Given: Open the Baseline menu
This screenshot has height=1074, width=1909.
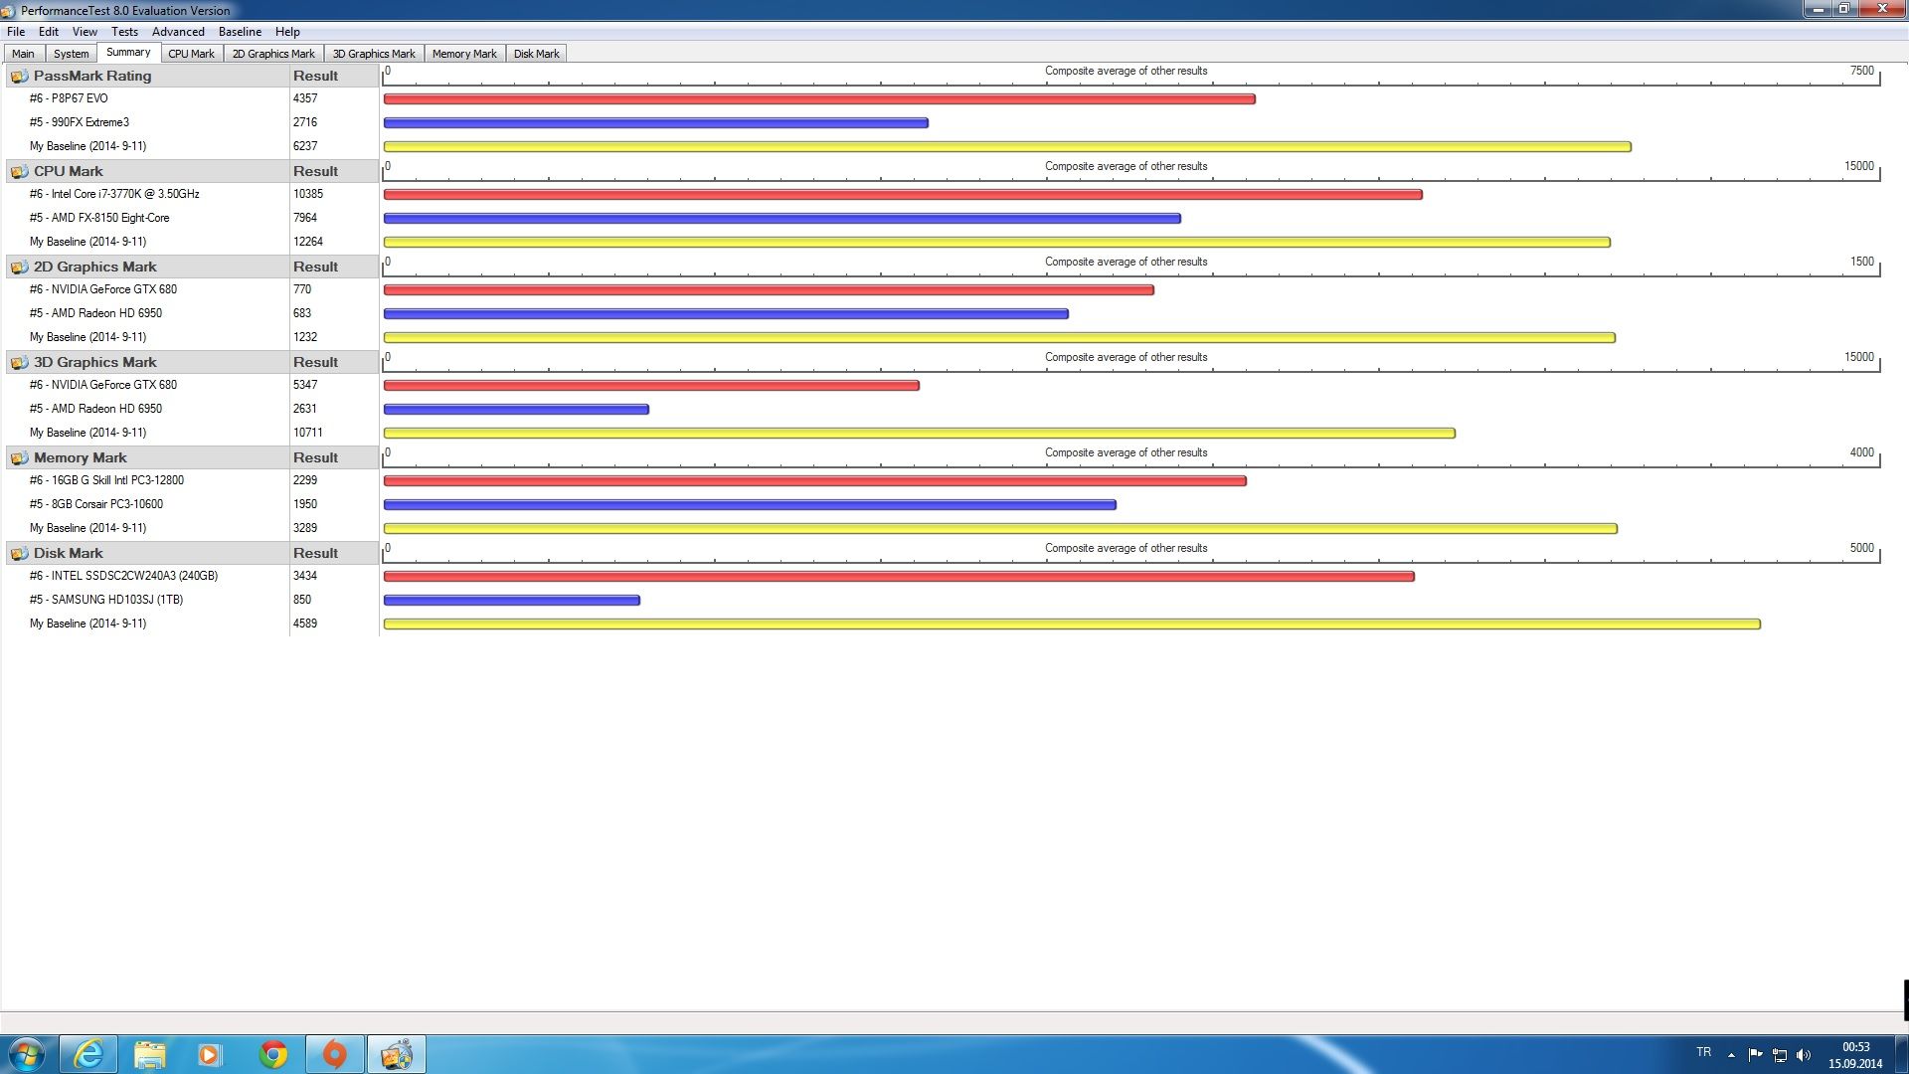Looking at the screenshot, I should 240,32.
